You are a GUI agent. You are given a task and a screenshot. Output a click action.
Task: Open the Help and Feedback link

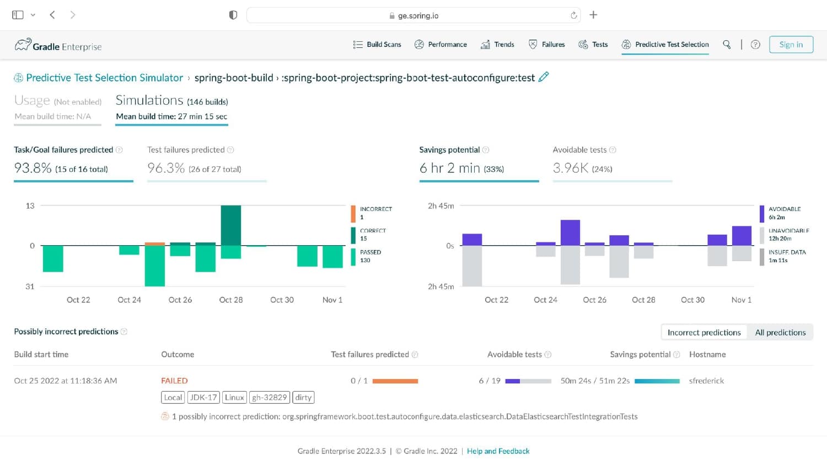coord(498,451)
